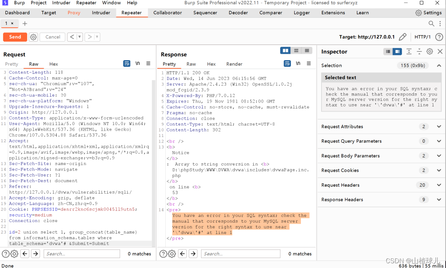Open Response panel hamburger menu
The height and width of the screenshot is (268, 446).
pyautogui.click(x=308, y=64)
